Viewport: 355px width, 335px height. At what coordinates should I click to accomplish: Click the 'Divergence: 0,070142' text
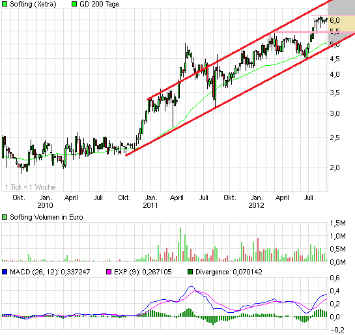pos(229,272)
